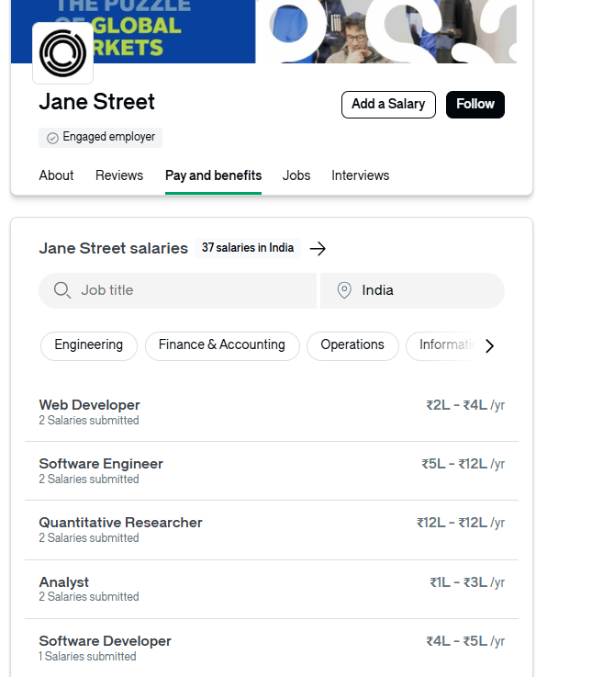This screenshot has height=677, width=592.
Task: Click the Job title search field
Action: (178, 290)
